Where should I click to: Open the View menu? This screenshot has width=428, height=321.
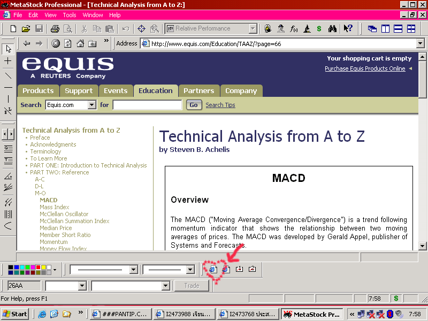(50, 15)
